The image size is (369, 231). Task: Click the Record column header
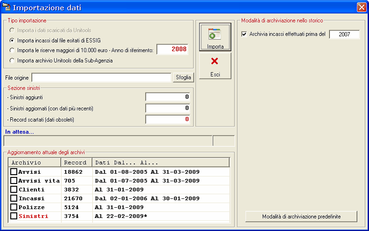[75, 163]
